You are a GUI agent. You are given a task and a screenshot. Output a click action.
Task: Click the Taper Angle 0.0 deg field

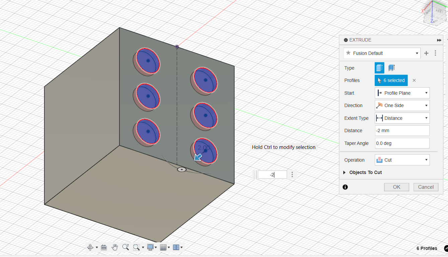click(x=402, y=143)
